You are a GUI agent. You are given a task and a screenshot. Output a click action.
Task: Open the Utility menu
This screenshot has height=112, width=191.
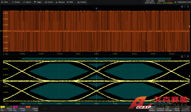tap(5, 2)
